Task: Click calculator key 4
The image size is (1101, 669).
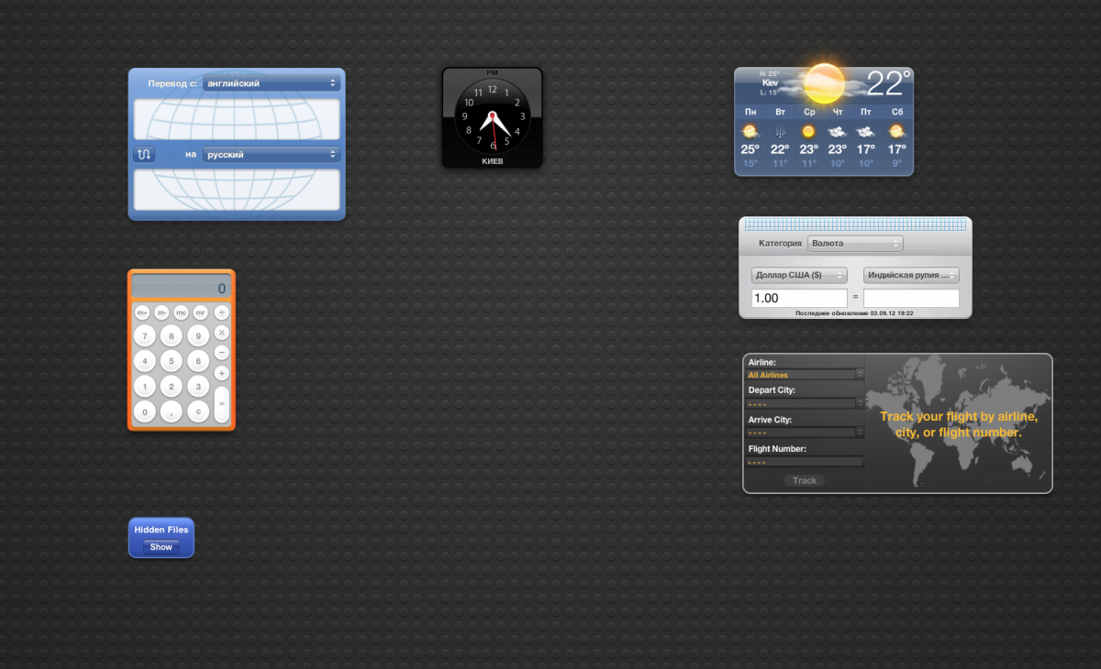Action: [x=145, y=361]
